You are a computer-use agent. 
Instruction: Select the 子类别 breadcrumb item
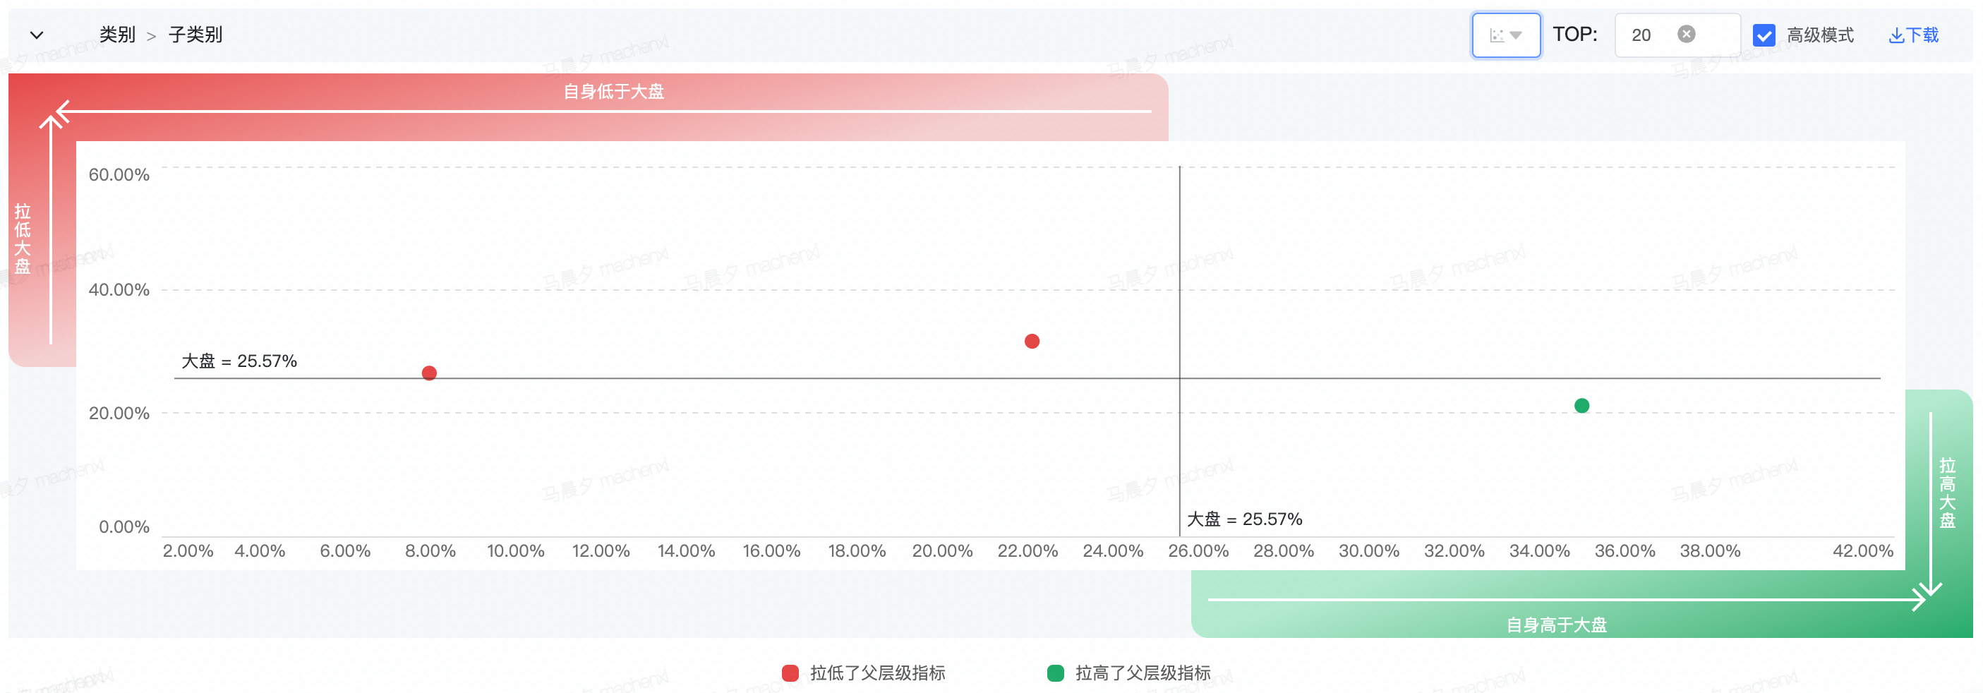click(195, 35)
